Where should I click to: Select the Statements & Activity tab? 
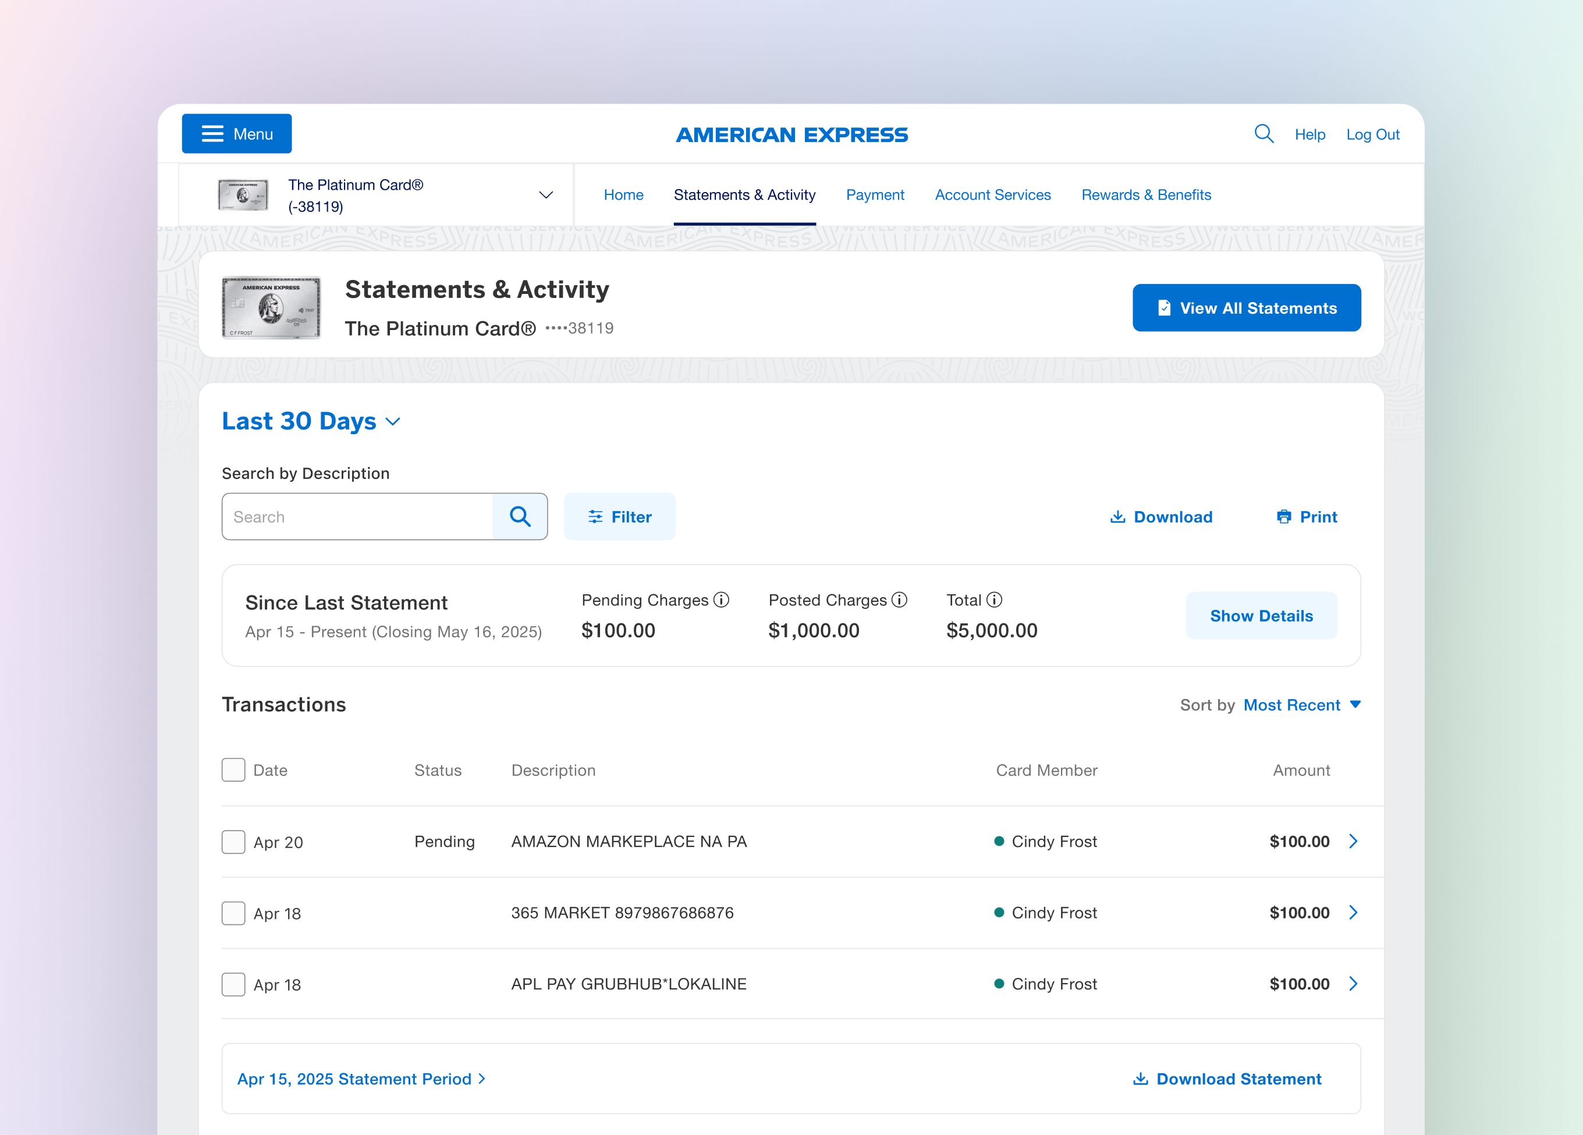click(745, 195)
